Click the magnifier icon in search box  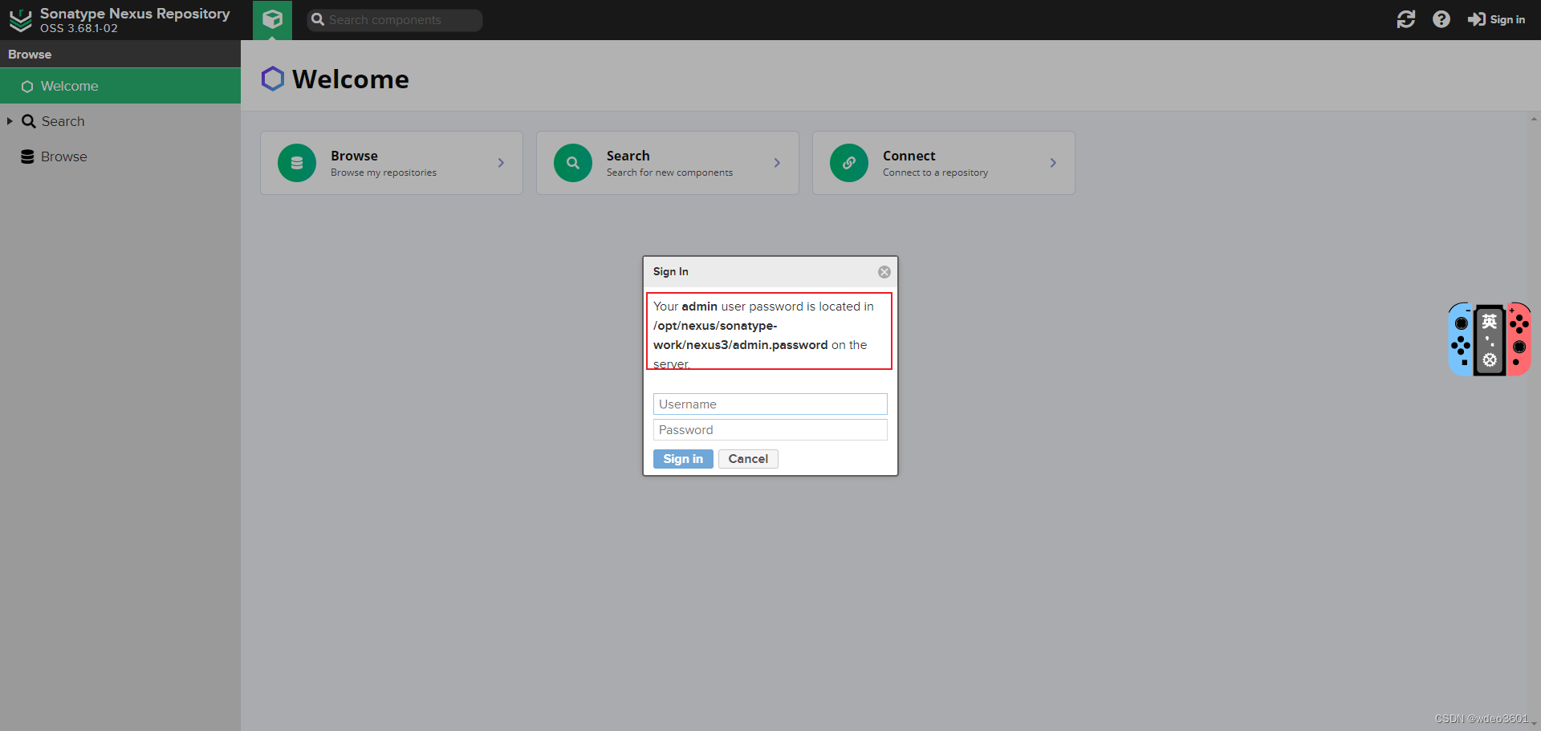(x=318, y=20)
